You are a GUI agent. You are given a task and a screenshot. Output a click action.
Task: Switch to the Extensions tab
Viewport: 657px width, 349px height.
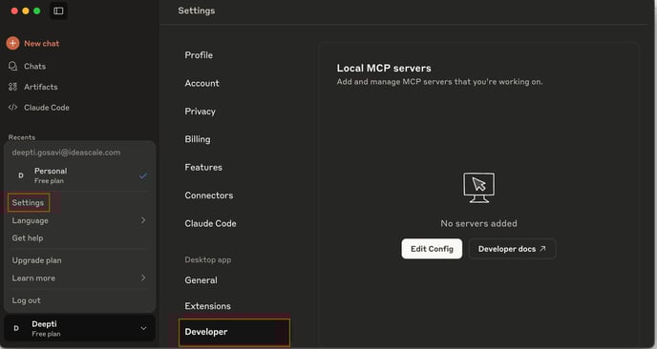[207, 306]
